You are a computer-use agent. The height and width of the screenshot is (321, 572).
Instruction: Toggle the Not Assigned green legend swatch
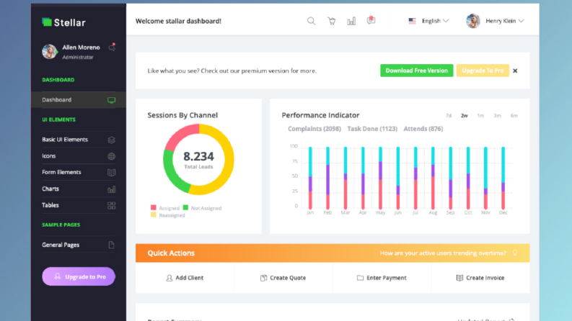[x=185, y=208]
